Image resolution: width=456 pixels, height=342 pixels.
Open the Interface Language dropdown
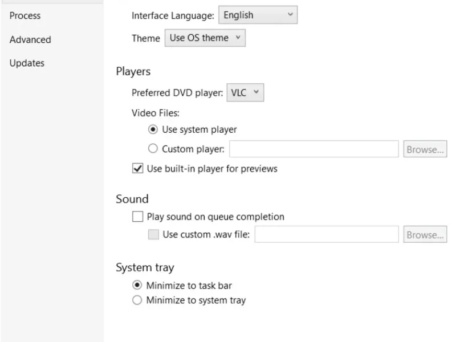click(258, 15)
